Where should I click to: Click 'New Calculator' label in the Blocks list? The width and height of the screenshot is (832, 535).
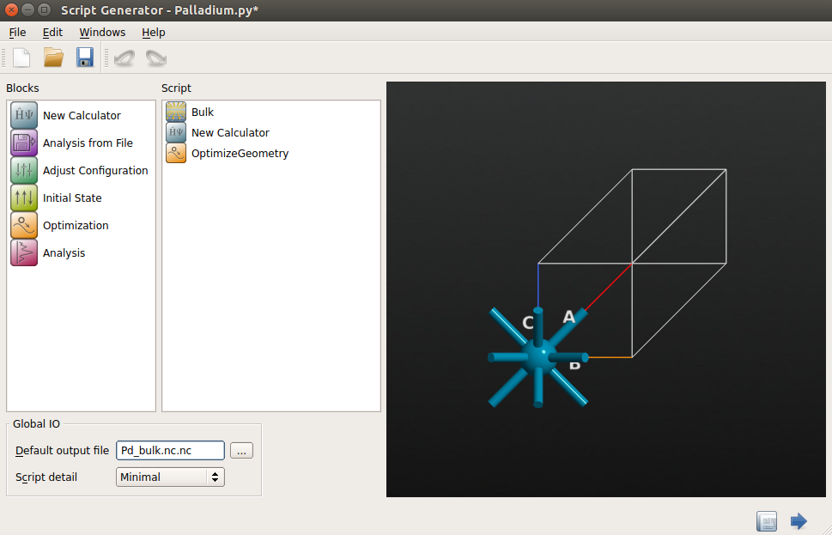pos(82,116)
